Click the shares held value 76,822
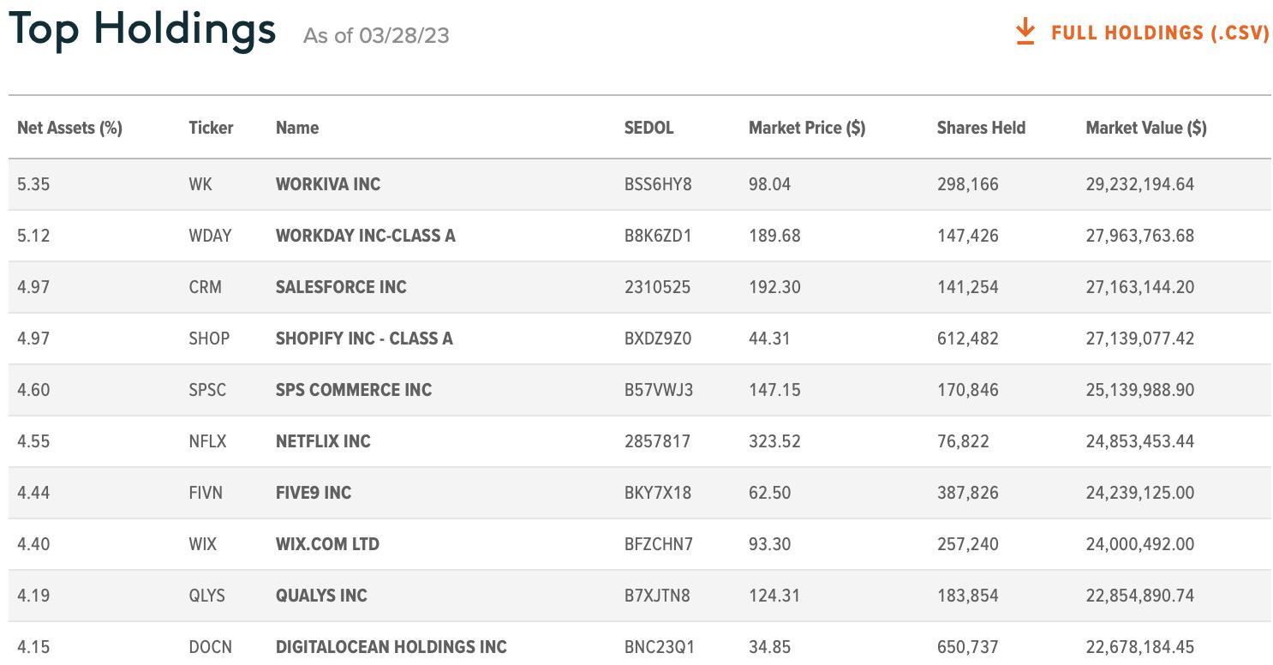Image resolution: width=1273 pixels, height=665 pixels. pos(963,441)
